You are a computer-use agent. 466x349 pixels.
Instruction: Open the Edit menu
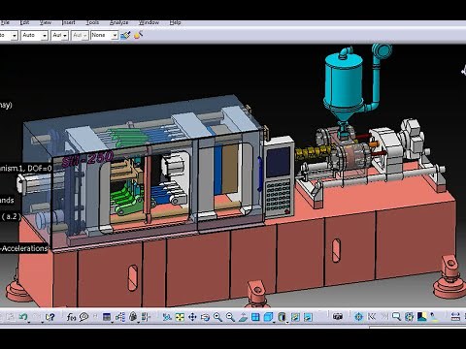24,22
